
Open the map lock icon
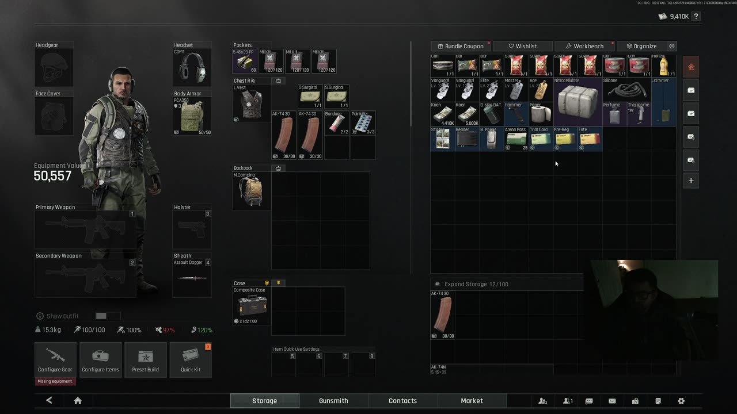[x=635, y=401]
